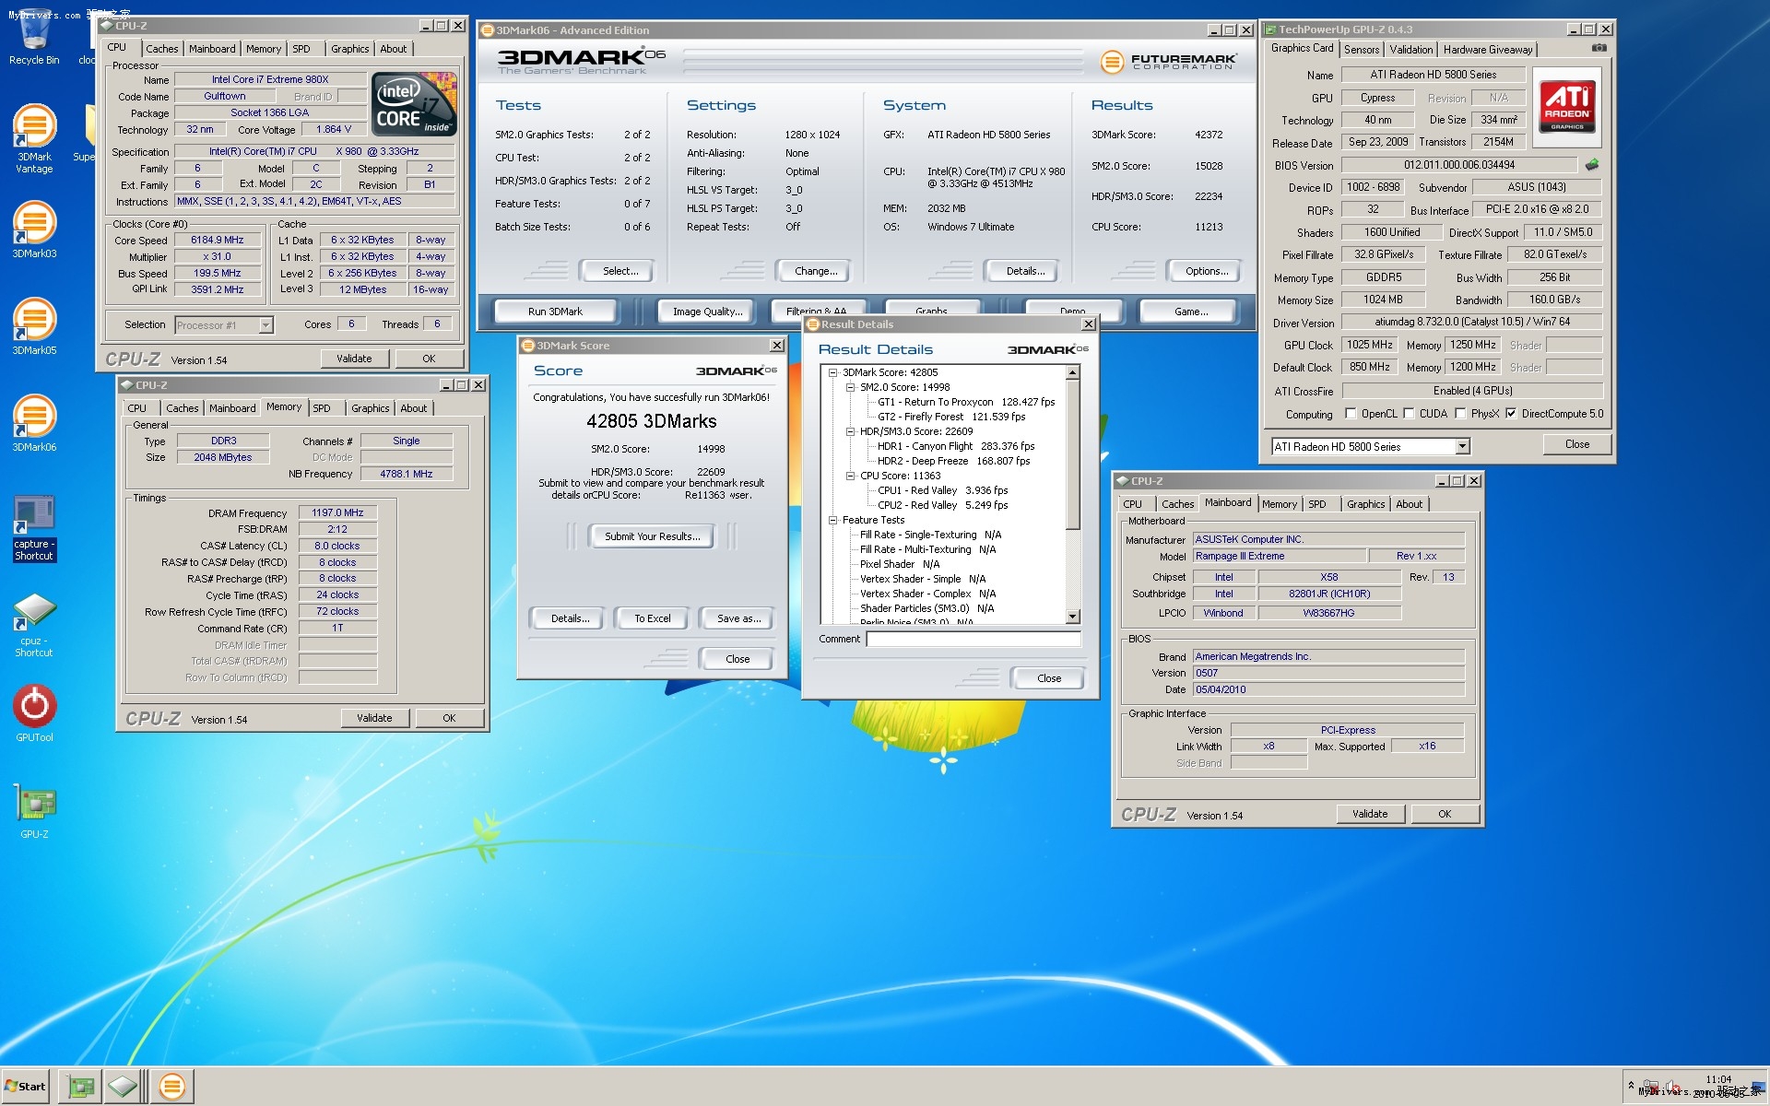The image size is (1770, 1106).
Task: Click the Run 3DMark button
Action: click(555, 312)
